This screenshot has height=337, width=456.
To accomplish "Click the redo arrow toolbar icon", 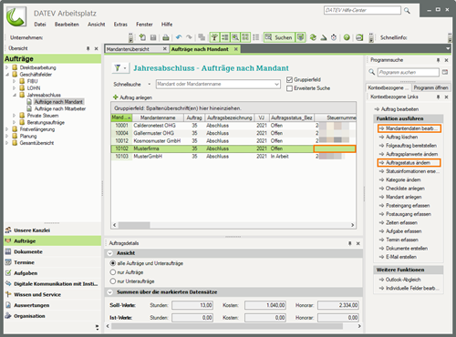I will pyautogui.click(x=189, y=37).
